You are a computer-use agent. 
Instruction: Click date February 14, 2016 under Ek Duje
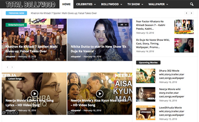pos(145,51)
